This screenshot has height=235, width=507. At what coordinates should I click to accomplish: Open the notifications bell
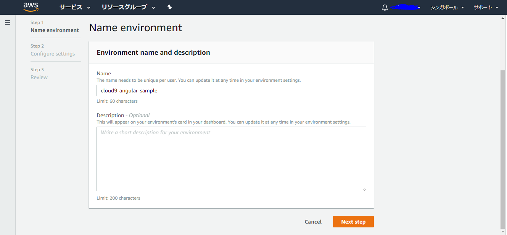385,8
